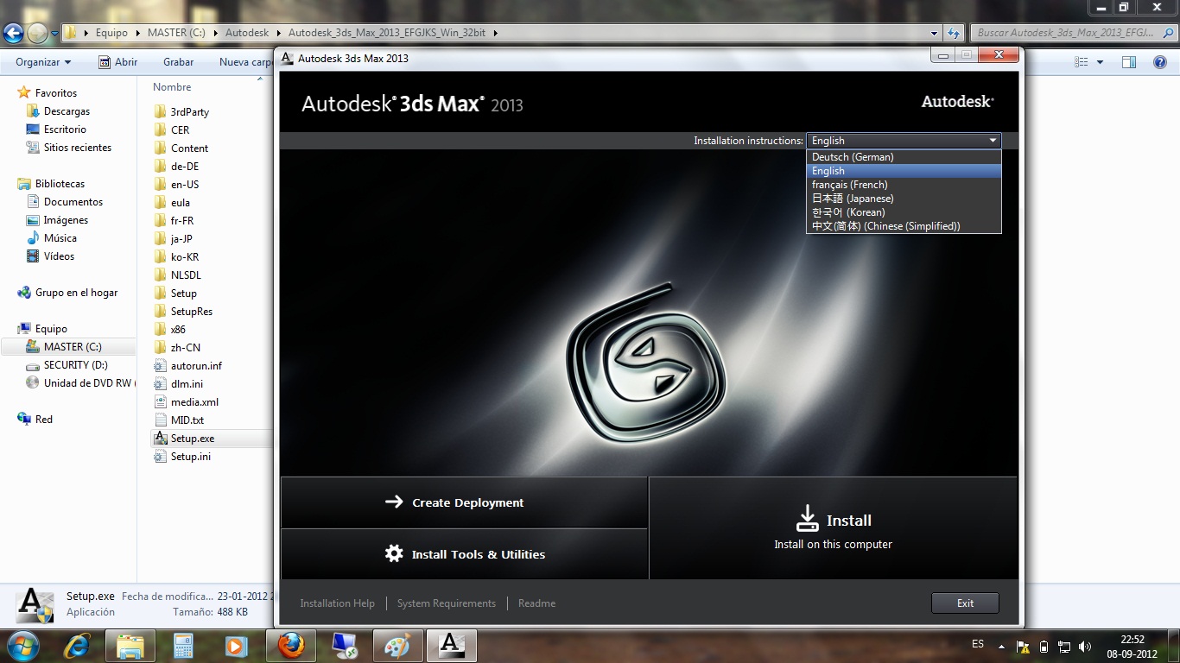Viewport: 1180px width, 663px height.
Task: Click the Explorer back arrow button
Action: point(13,34)
